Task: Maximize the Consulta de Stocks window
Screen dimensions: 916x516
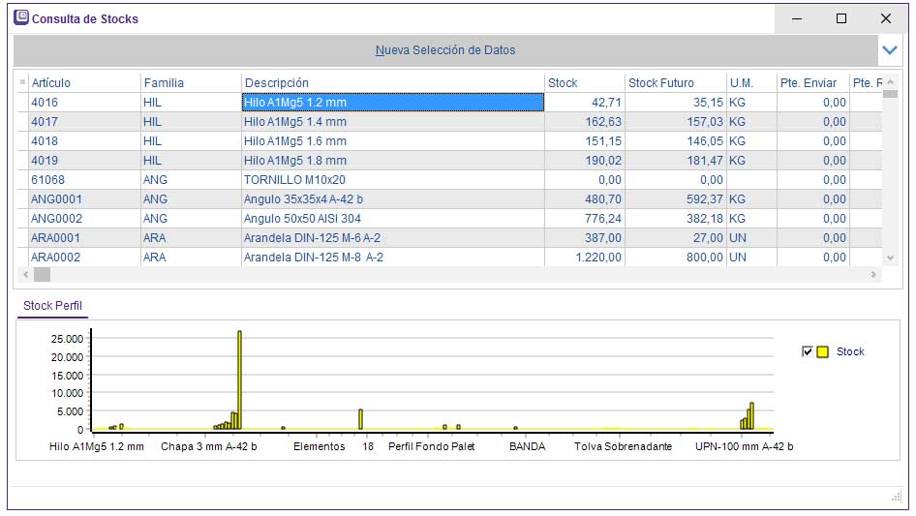Action: tap(840, 18)
